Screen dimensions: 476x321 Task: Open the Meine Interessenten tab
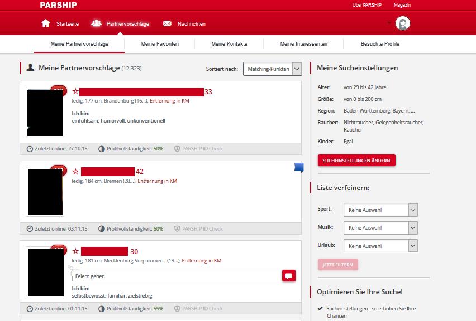click(x=303, y=44)
